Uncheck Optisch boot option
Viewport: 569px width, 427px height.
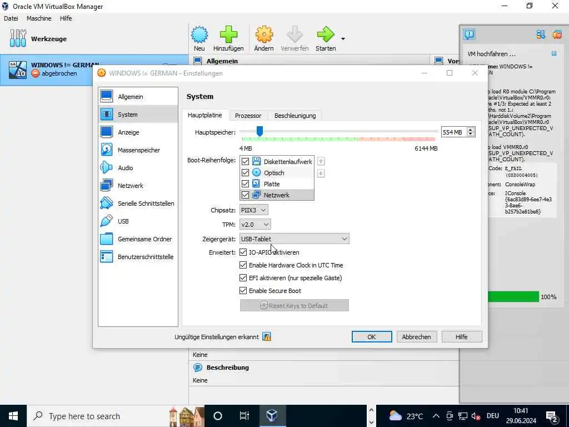245,172
